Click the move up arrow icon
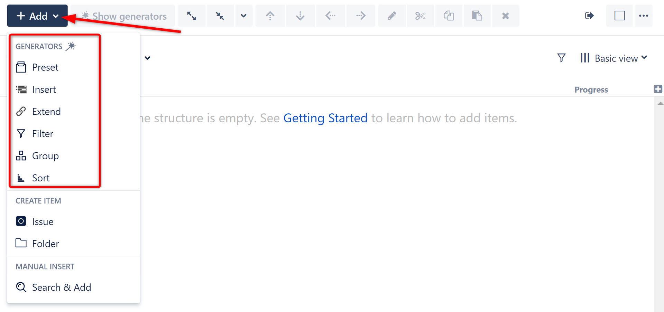664x312 pixels. tap(270, 16)
